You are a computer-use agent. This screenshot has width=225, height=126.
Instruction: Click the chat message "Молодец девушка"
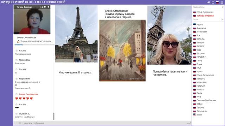pos(23,54)
